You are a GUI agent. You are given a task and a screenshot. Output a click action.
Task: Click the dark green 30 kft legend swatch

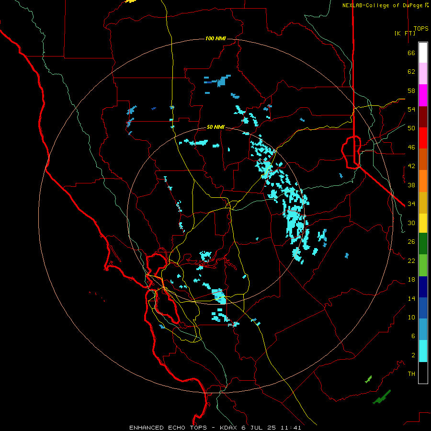pos(423,244)
